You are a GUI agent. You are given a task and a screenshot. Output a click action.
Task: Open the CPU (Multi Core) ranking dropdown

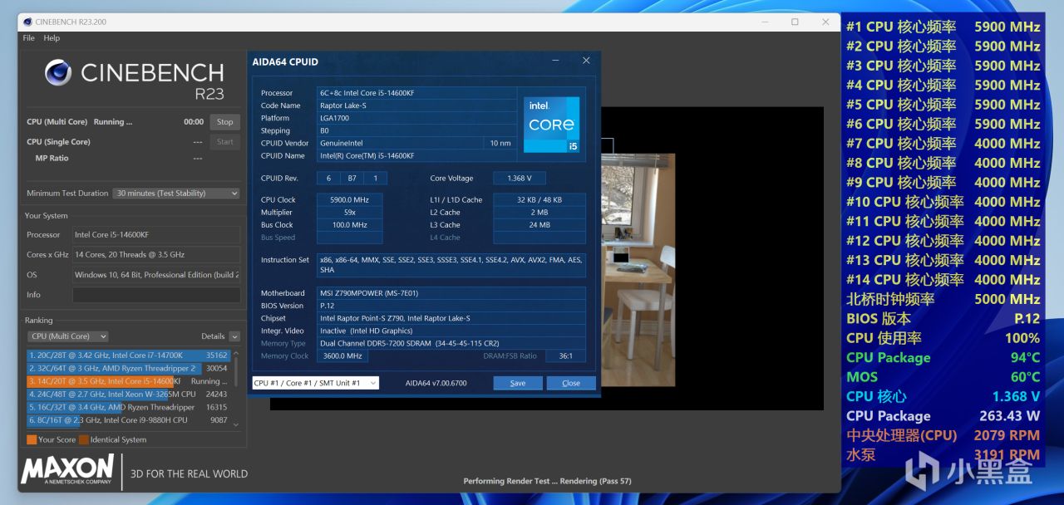point(68,336)
